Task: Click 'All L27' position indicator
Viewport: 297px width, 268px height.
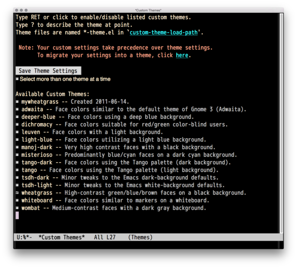Action: (105, 237)
